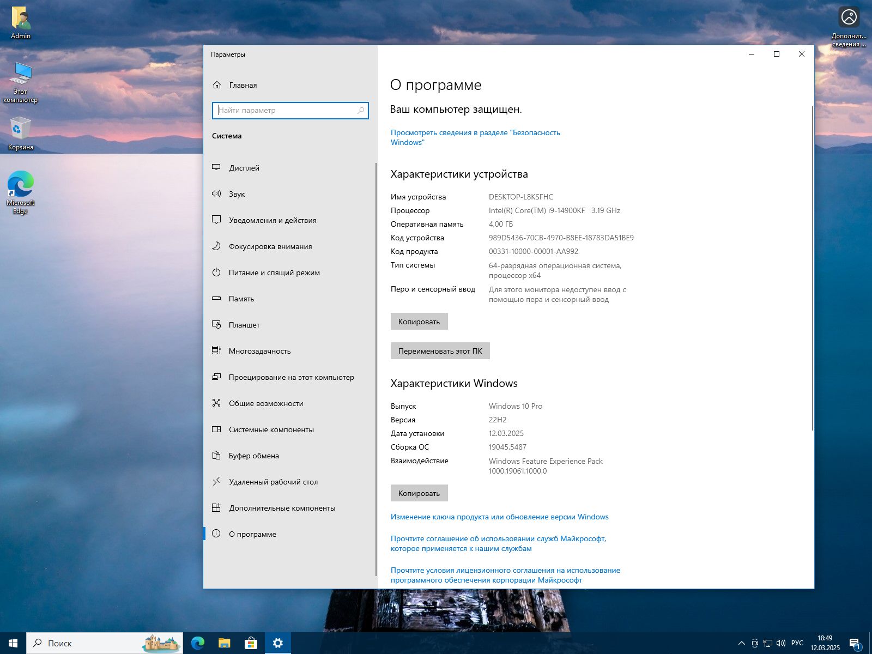Open the Clipboard (Буфер обмена) icon
872x654 pixels.
216,455
